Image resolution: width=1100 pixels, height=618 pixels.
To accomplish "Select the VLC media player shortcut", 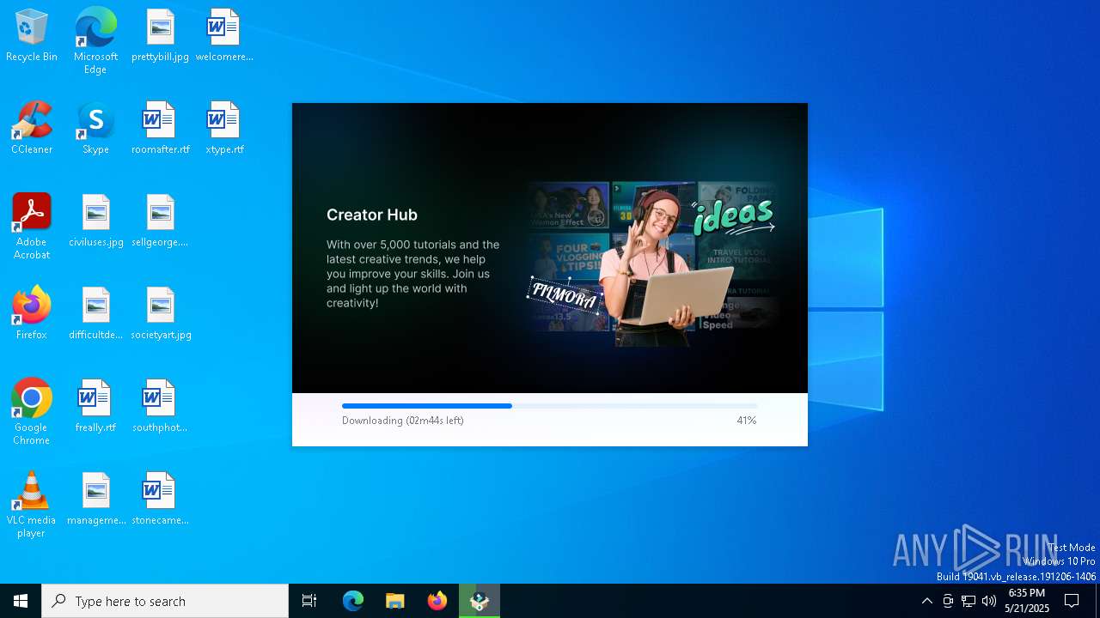I will [x=32, y=505].
